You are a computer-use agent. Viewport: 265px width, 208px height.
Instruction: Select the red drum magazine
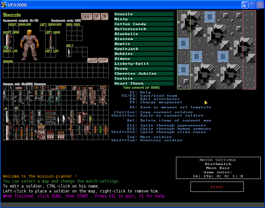32,113
